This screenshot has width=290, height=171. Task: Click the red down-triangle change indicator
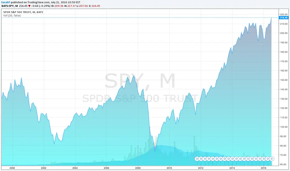click(29, 6)
